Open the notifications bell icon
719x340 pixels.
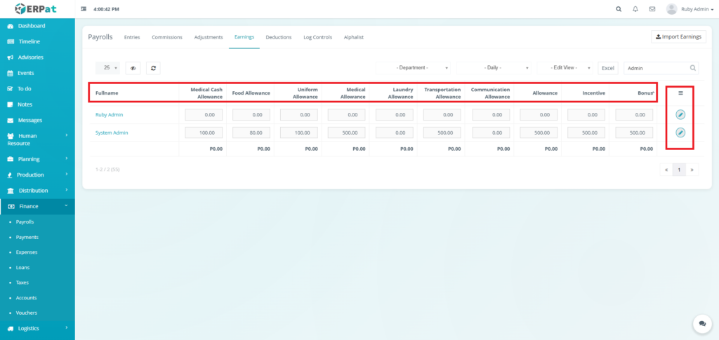coord(635,9)
